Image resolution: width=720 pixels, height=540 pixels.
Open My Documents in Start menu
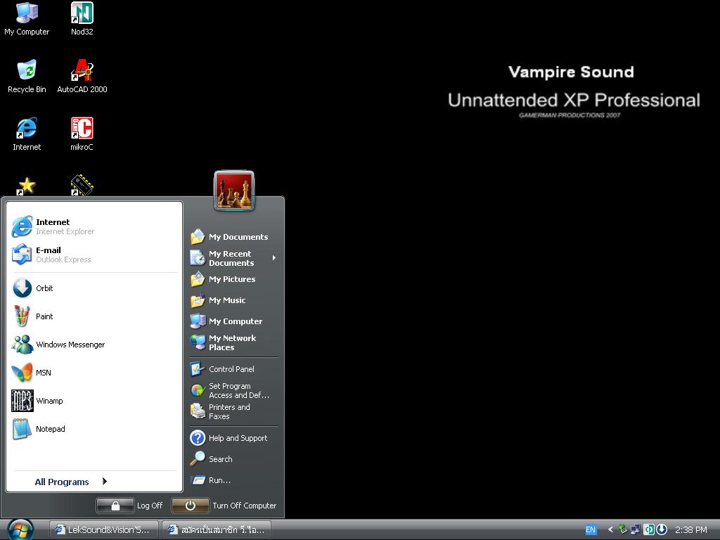[233, 237]
